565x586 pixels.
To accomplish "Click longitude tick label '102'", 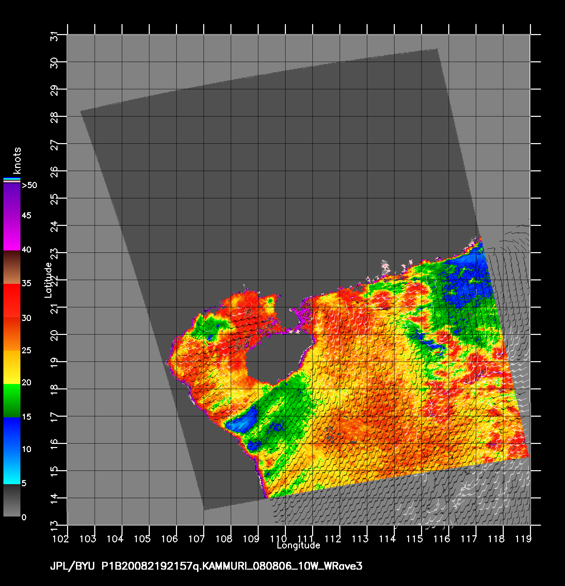I will 61,539.
